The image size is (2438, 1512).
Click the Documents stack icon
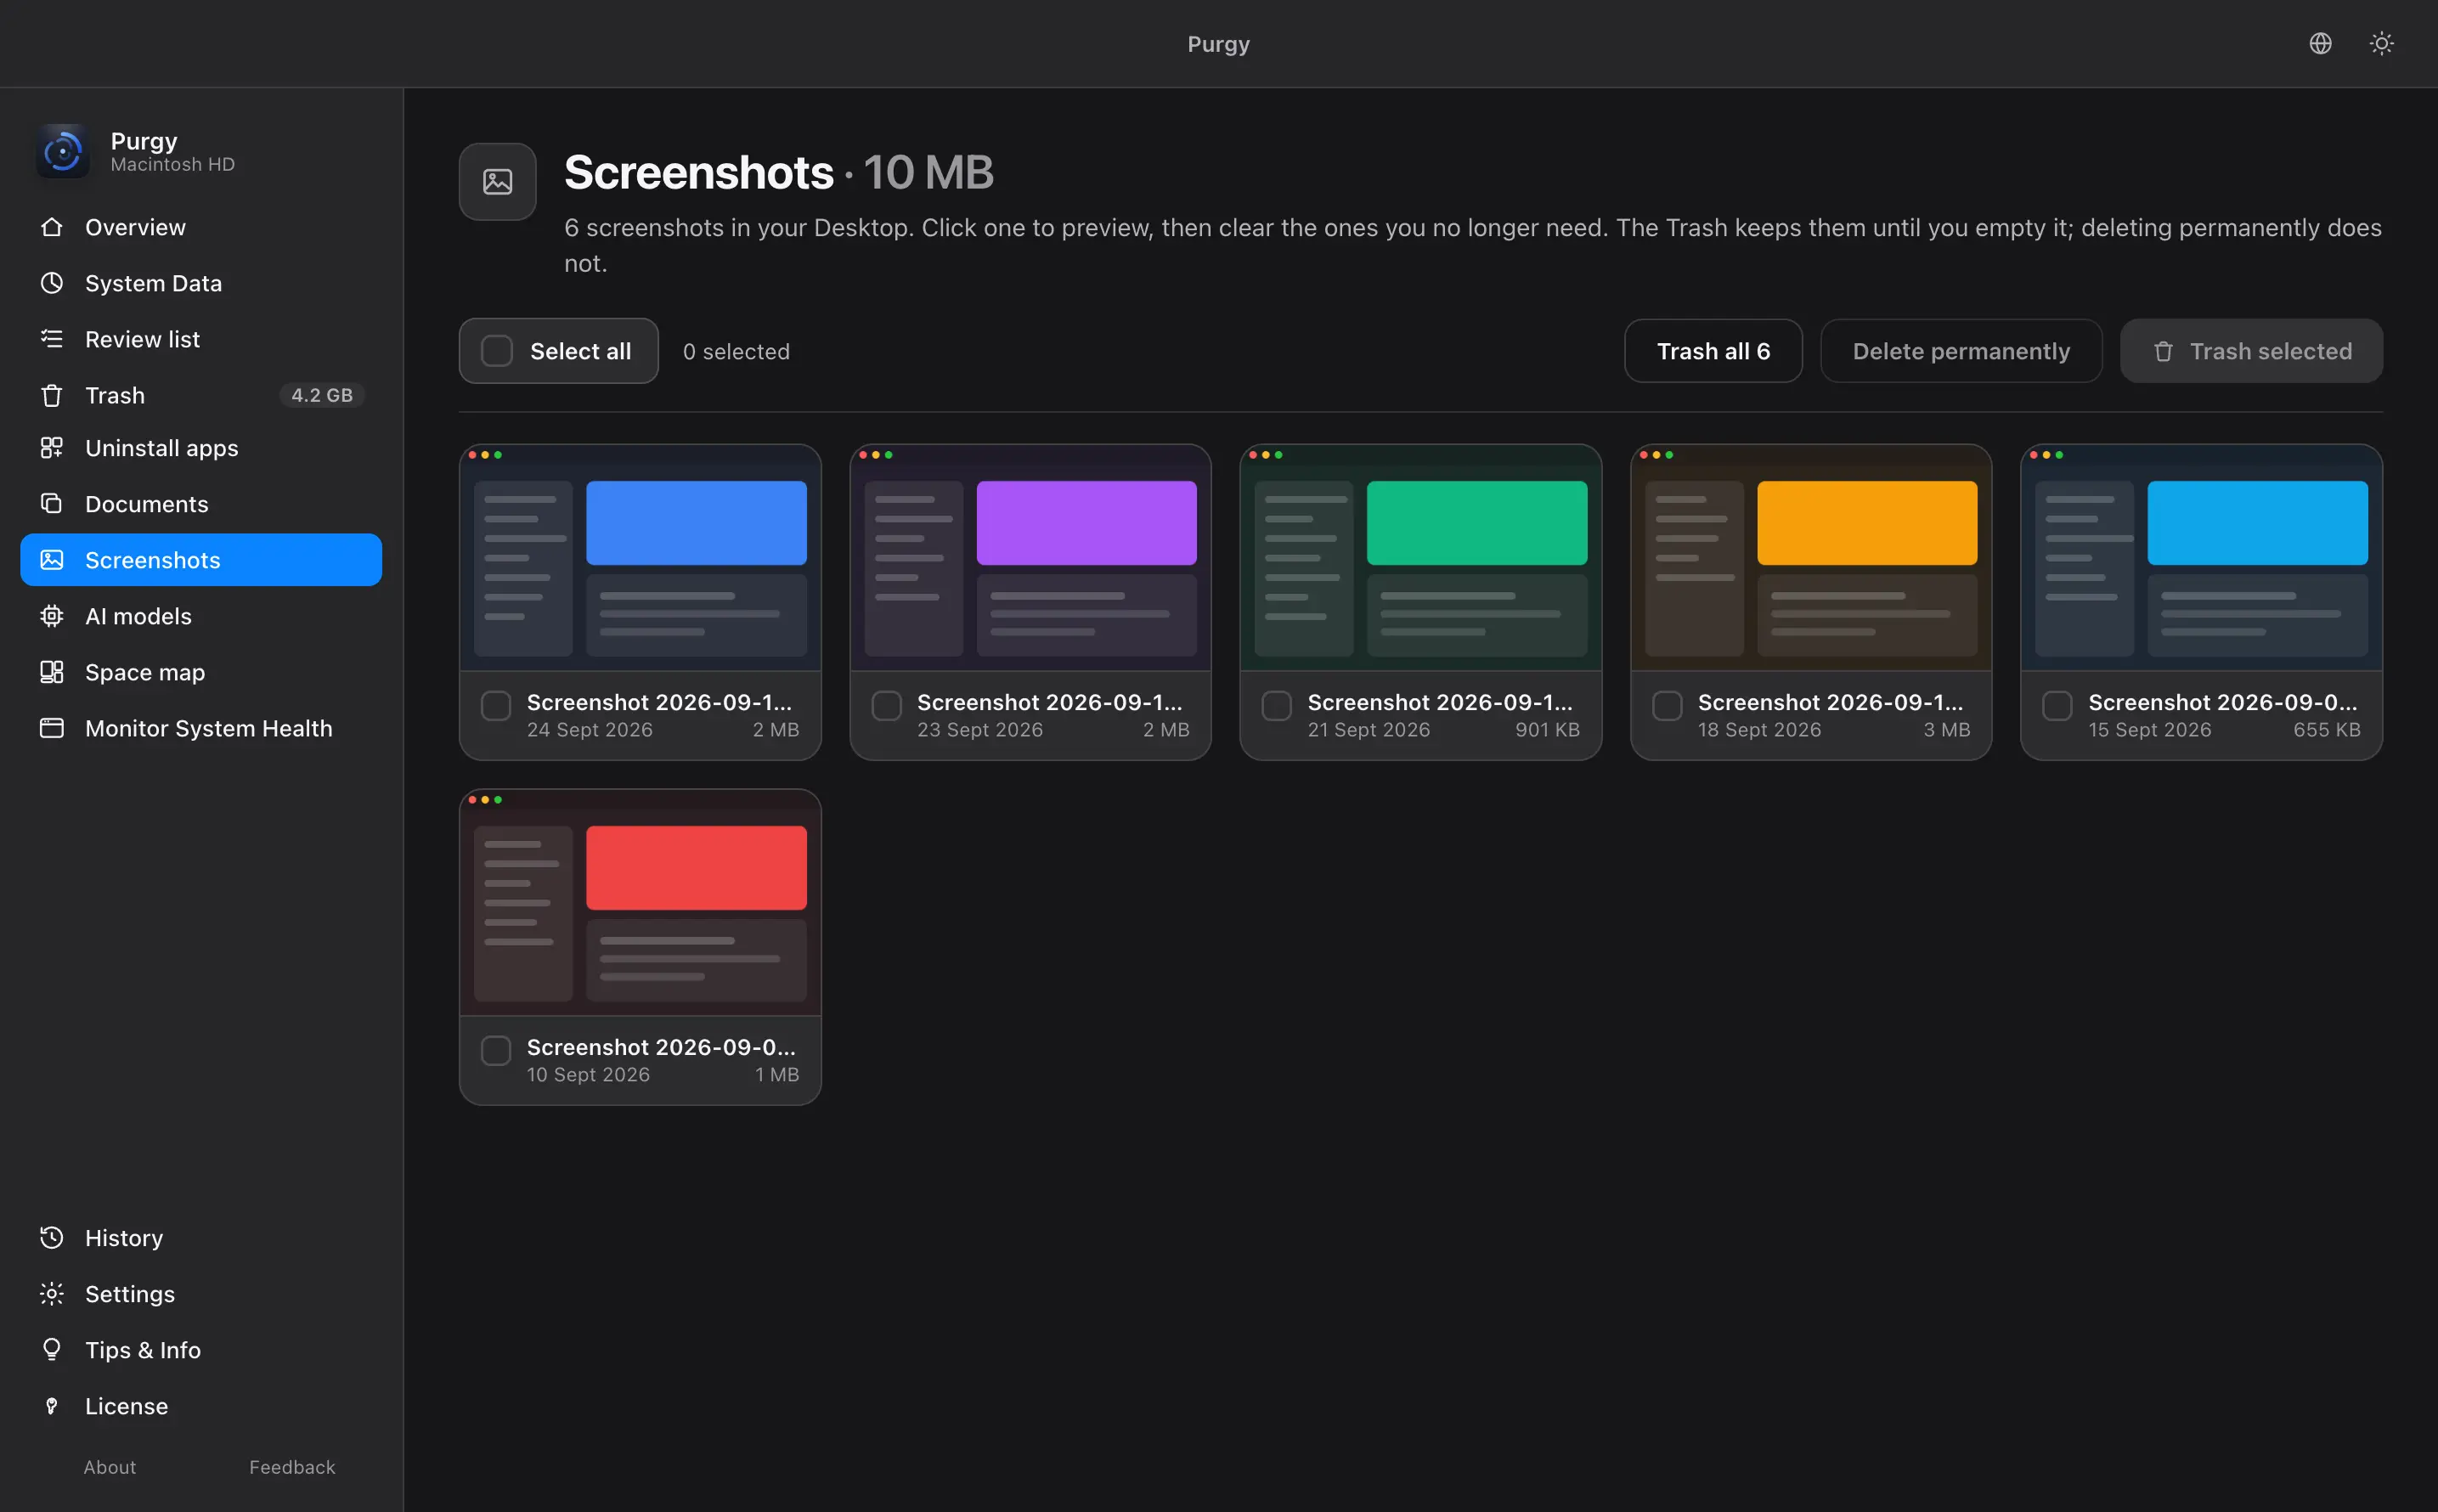tap(52, 504)
